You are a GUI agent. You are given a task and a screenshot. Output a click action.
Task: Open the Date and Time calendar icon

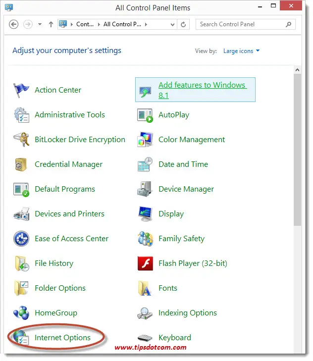[145, 164]
